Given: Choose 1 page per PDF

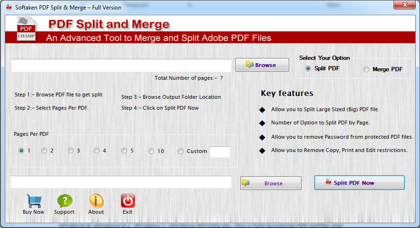Looking at the screenshot, I should tap(21, 151).
